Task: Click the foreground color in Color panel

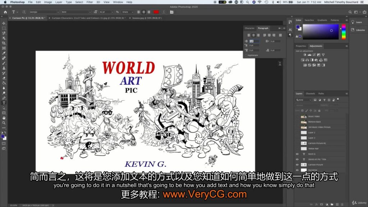Action: point(298,27)
